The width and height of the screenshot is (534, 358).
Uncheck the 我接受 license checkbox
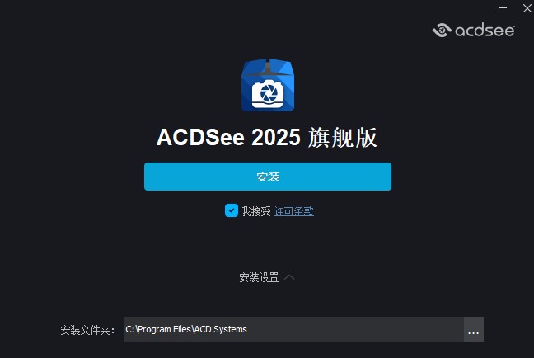[x=232, y=210]
